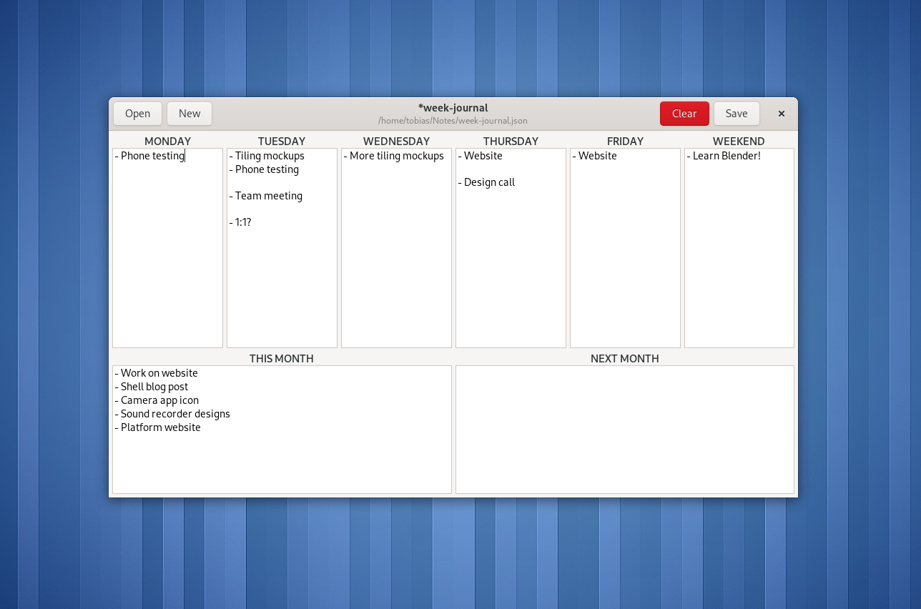
Task: Click '- Work on website' in This Month
Action: pyautogui.click(x=157, y=373)
